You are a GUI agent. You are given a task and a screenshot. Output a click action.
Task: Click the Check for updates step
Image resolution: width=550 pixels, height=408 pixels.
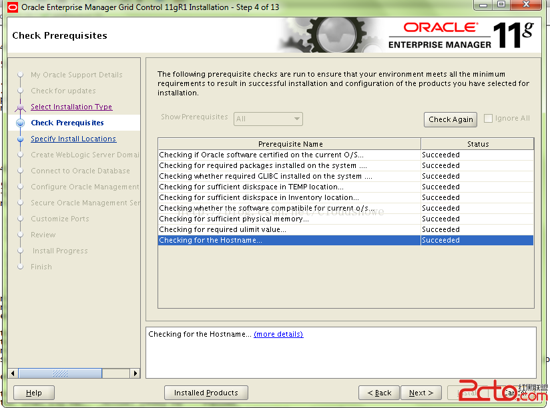[x=63, y=91]
